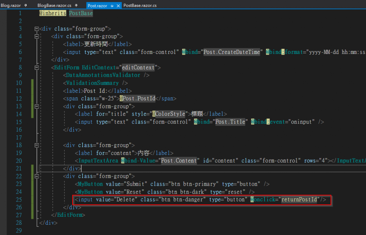
Task: Open the BlogBase.razor.cs tab
Action: pyautogui.click(x=54, y=5)
